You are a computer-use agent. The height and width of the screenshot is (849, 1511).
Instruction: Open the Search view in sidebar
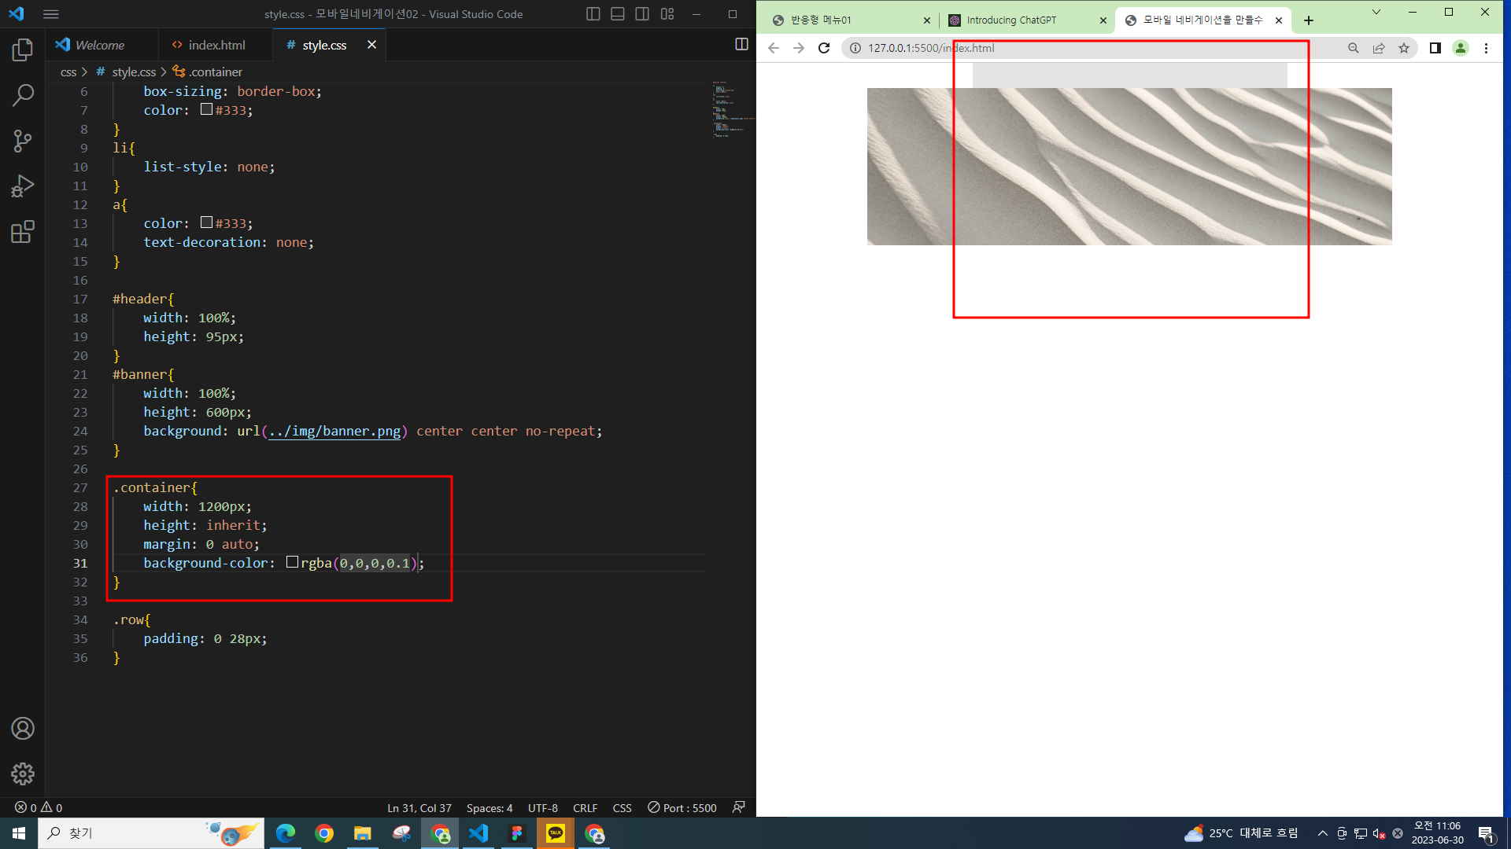[23, 96]
